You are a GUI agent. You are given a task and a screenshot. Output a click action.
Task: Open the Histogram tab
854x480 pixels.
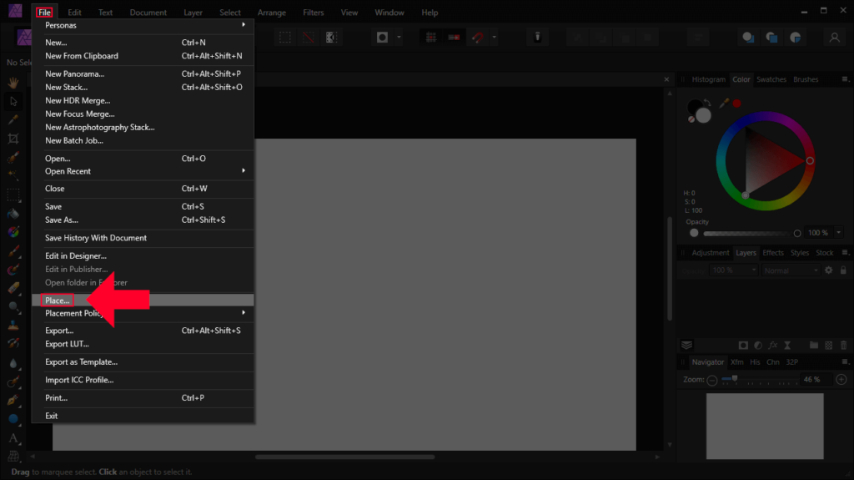click(708, 79)
